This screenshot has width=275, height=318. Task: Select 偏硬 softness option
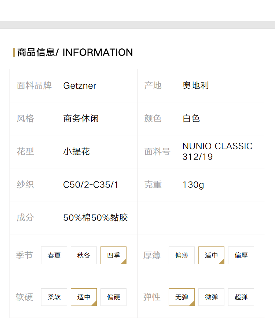pyautogui.click(x=113, y=297)
